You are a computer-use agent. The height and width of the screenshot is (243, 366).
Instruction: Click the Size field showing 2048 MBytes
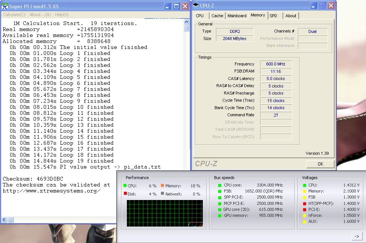(235, 39)
